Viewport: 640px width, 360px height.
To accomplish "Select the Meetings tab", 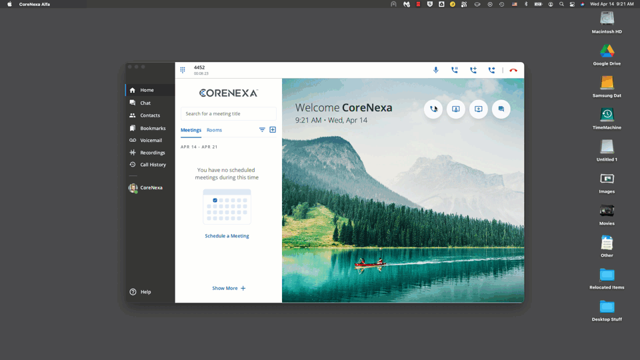I will (x=191, y=130).
